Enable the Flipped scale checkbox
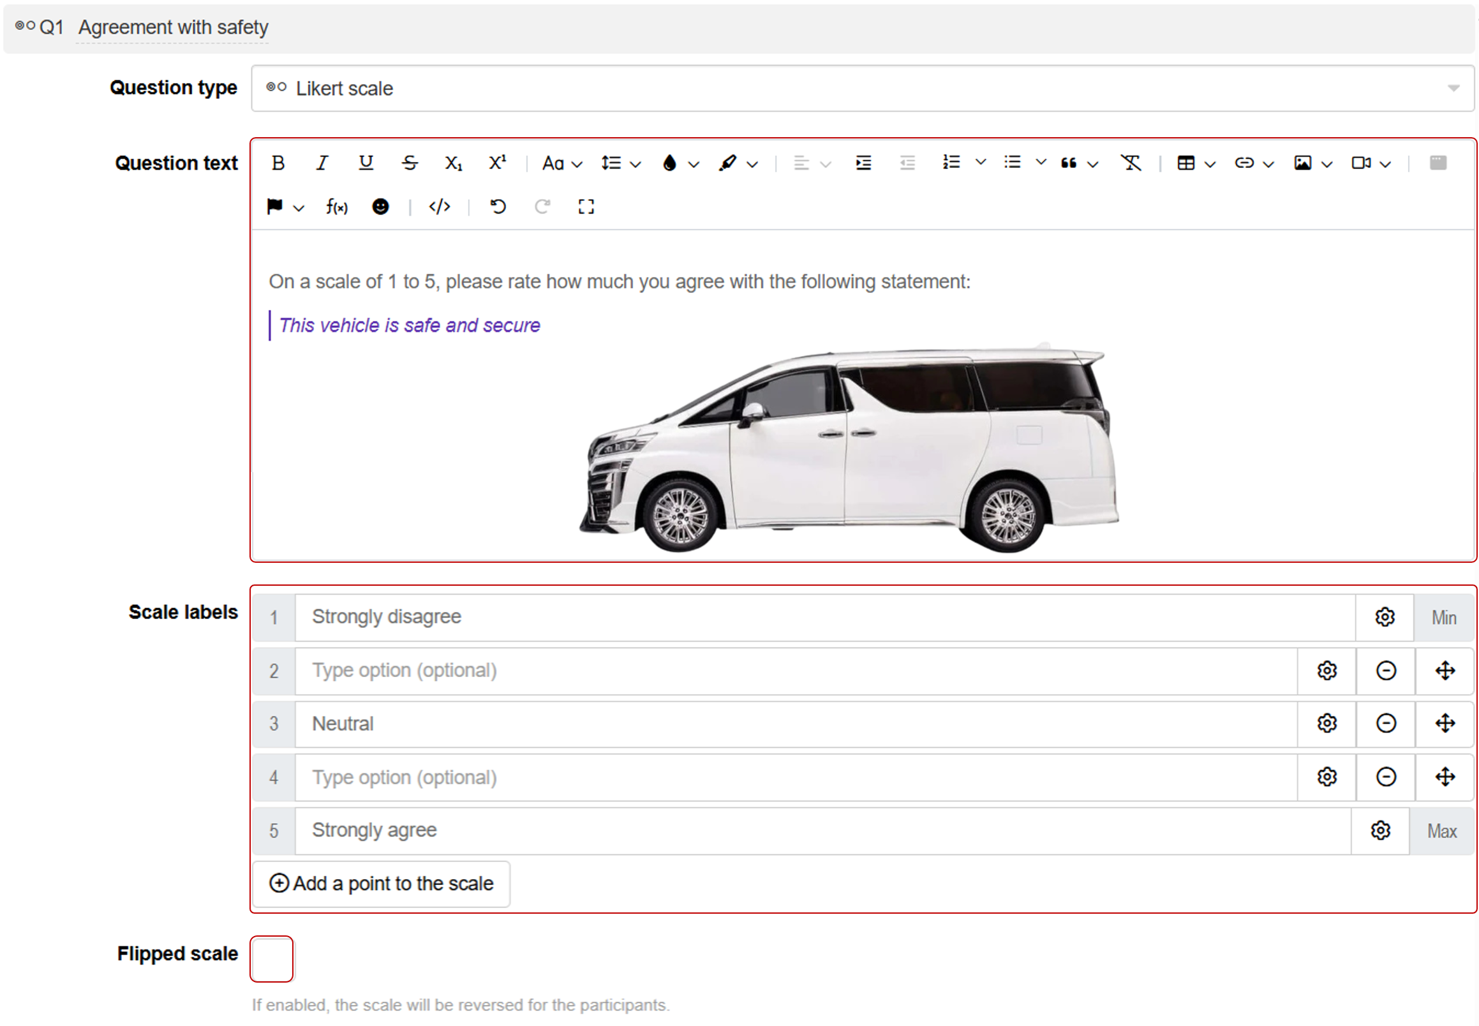Image resolution: width=1479 pixels, height=1026 pixels. coord(271,958)
